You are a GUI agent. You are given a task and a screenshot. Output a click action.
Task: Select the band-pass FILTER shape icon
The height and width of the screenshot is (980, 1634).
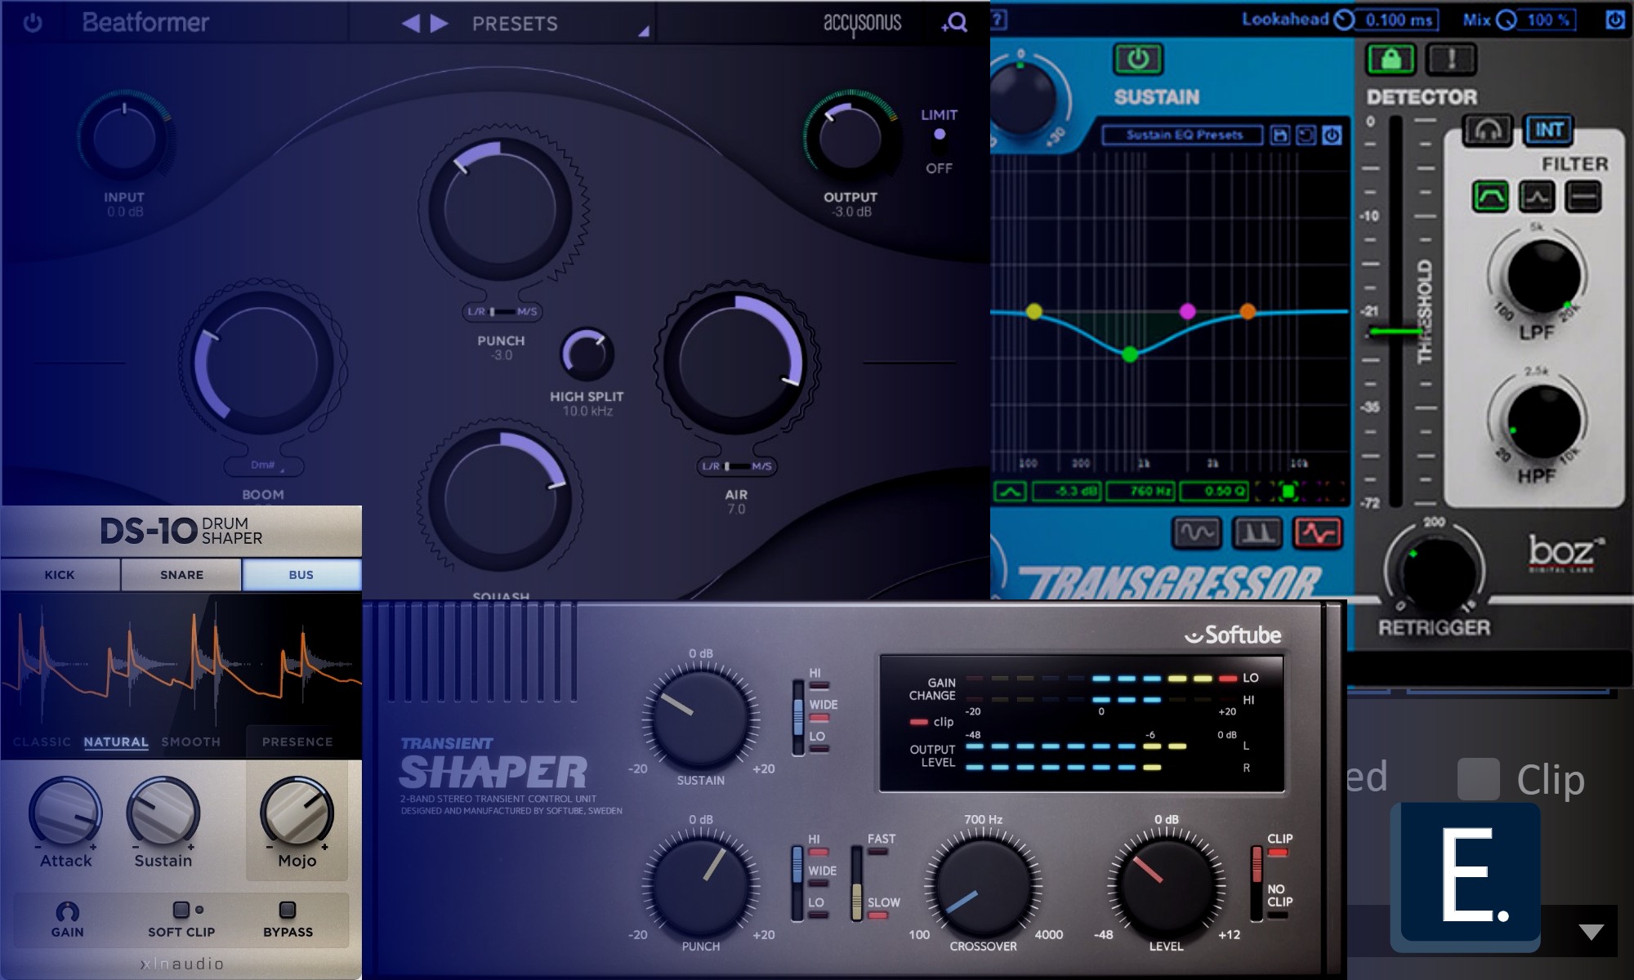pos(1490,197)
